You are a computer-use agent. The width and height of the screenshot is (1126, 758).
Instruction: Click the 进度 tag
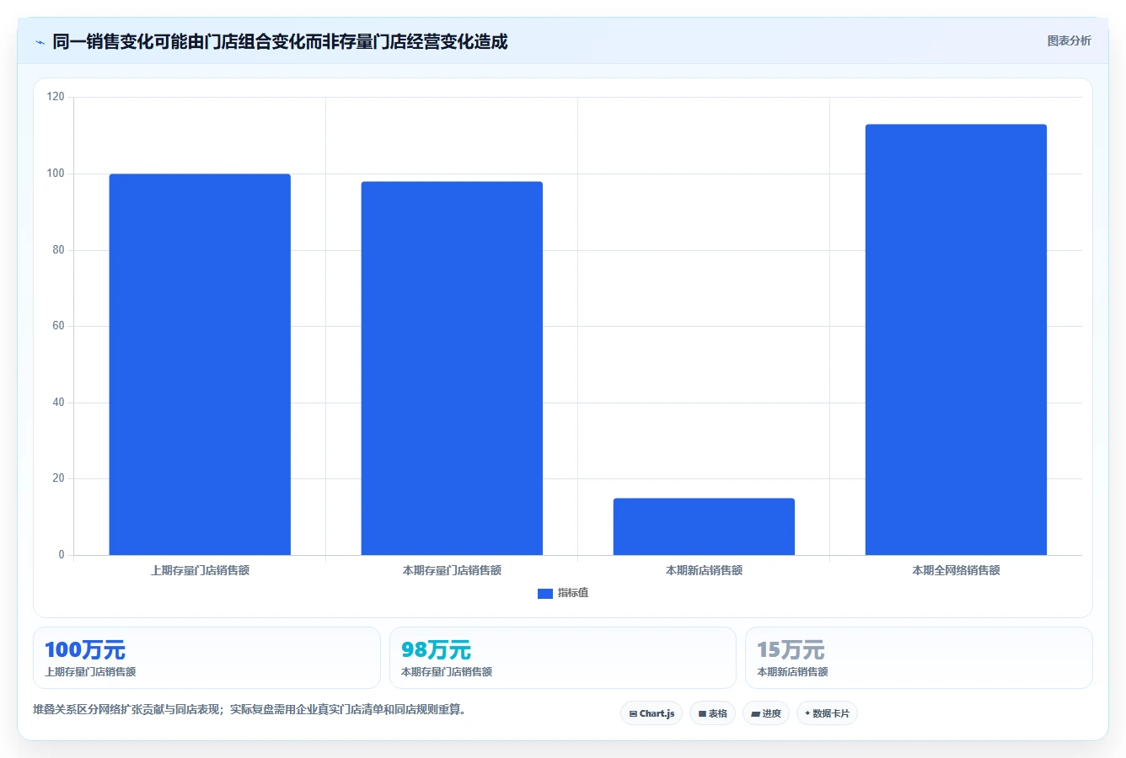(765, 713)
